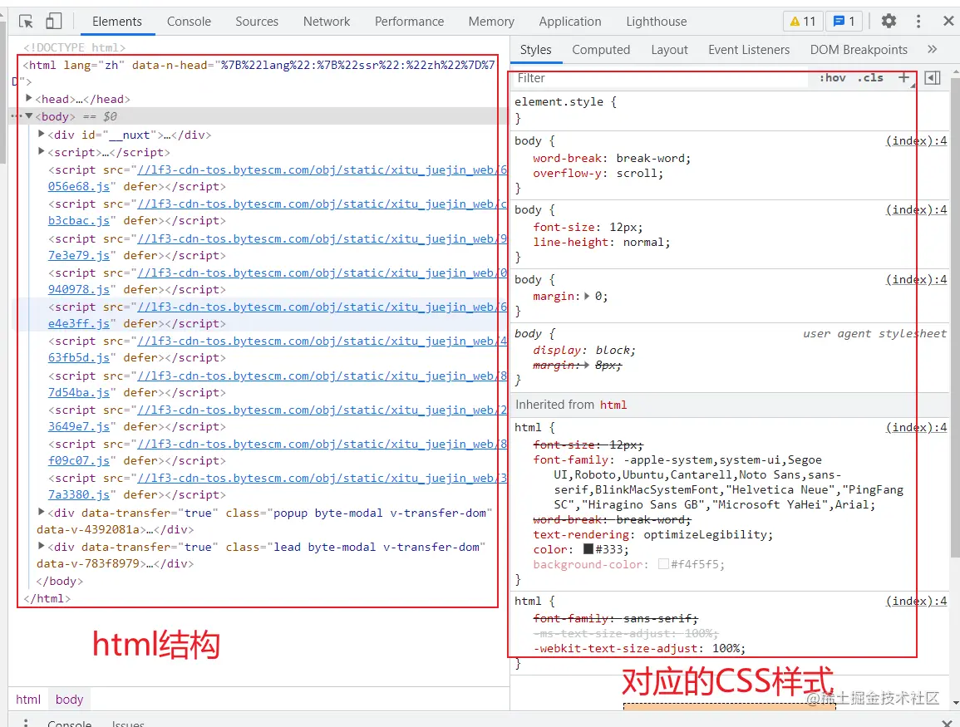The width and height of the screenshot is (960, 727).
Task: Click the Filter styles input field
Action: coord(662,78)
